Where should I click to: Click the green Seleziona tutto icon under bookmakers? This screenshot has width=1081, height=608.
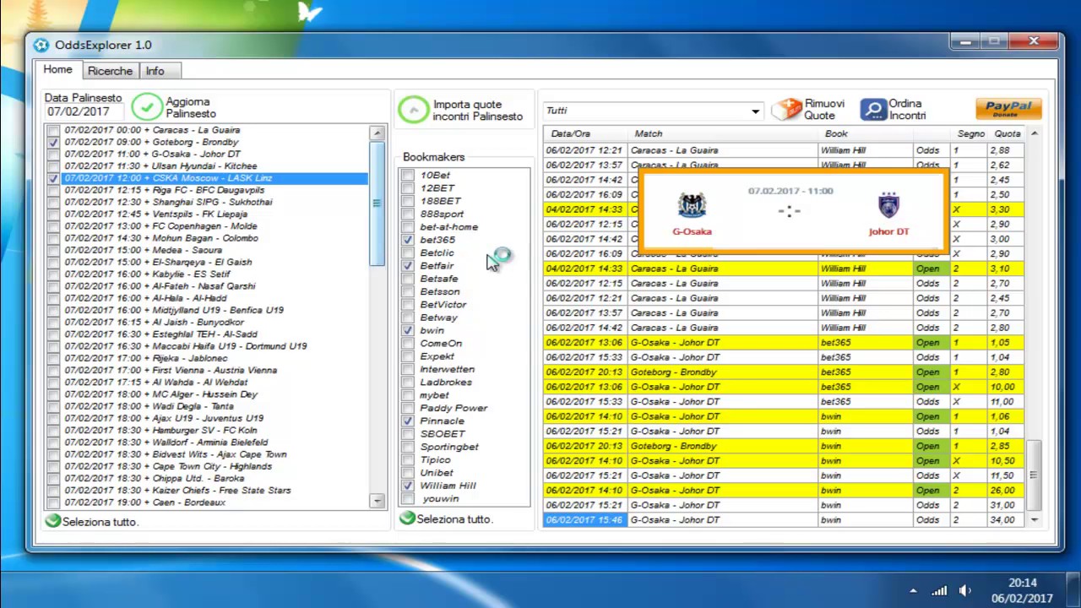(407, 518)
